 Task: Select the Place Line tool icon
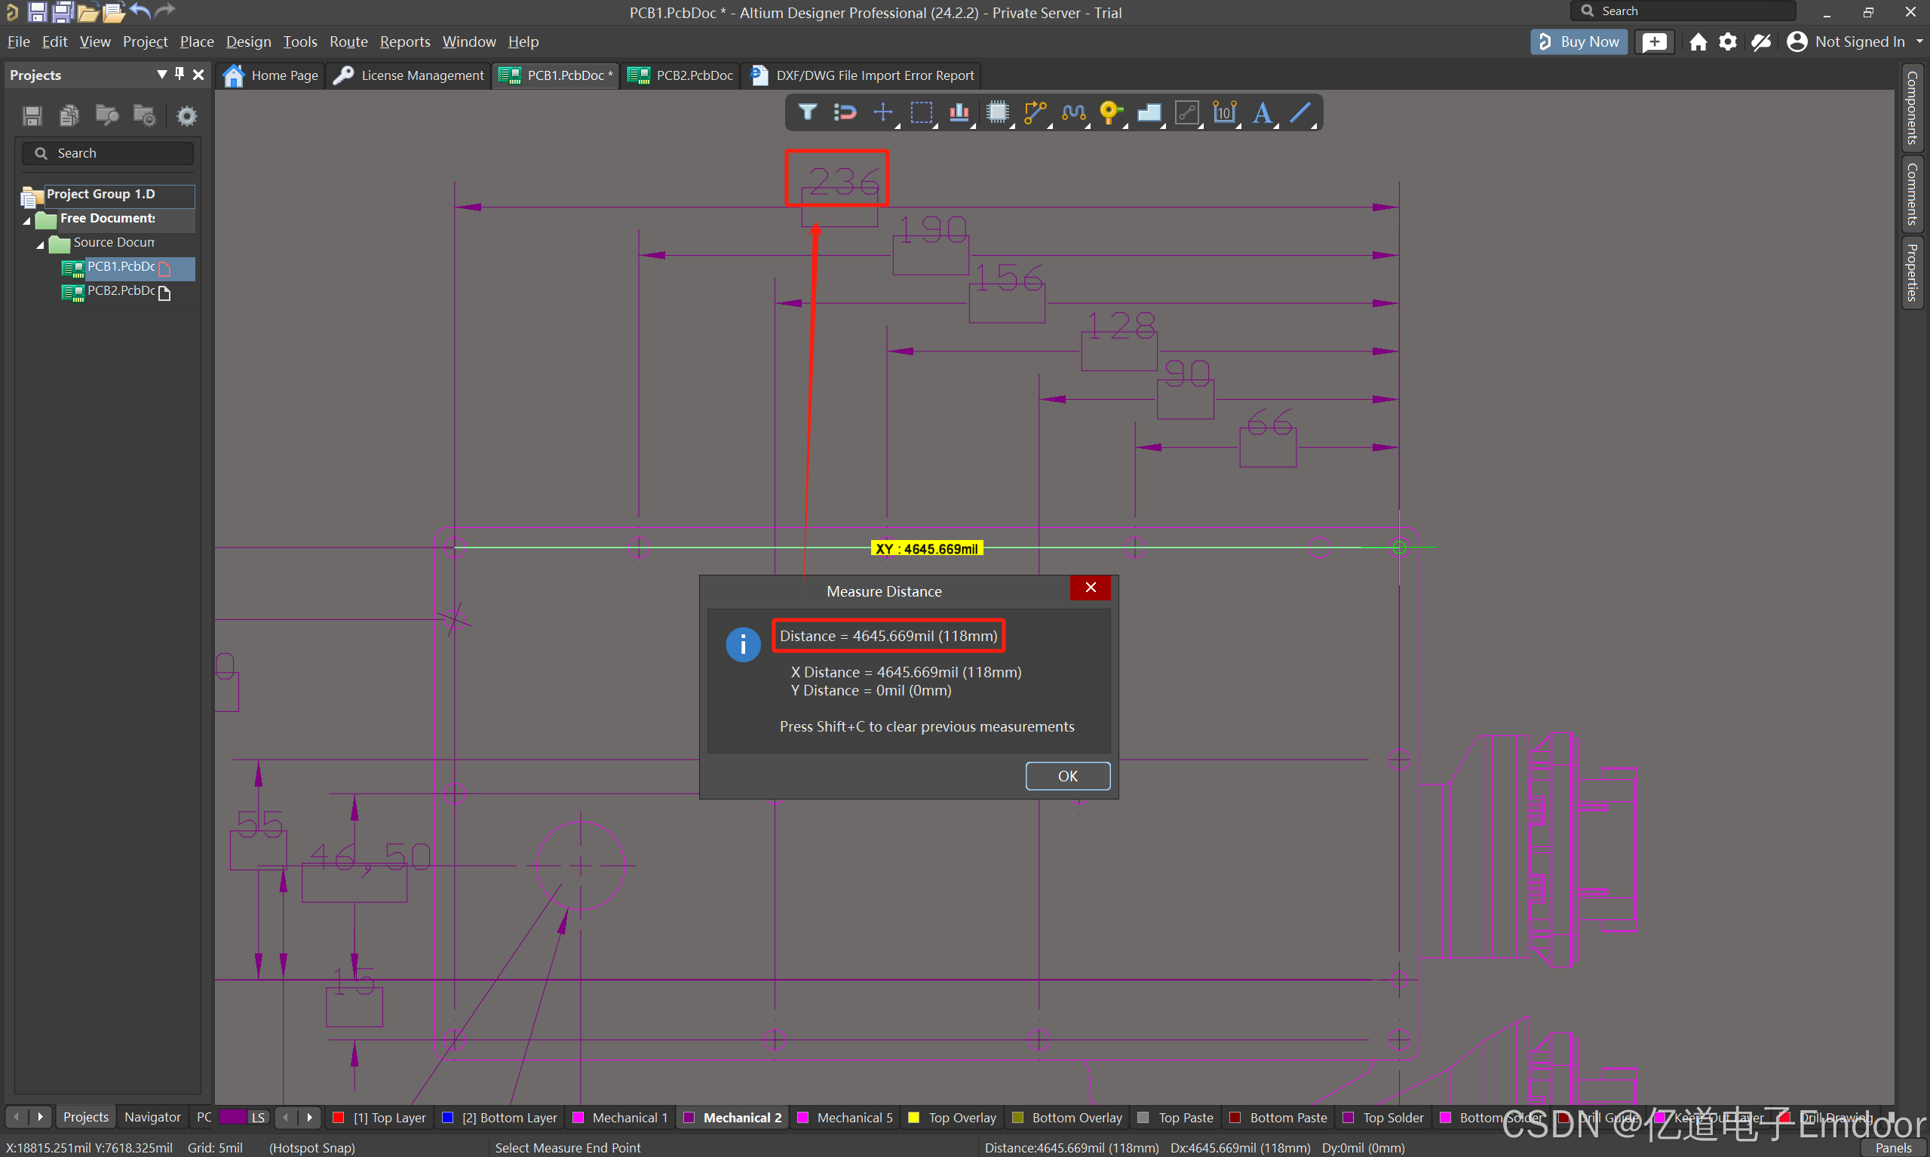coord(1300,112)
